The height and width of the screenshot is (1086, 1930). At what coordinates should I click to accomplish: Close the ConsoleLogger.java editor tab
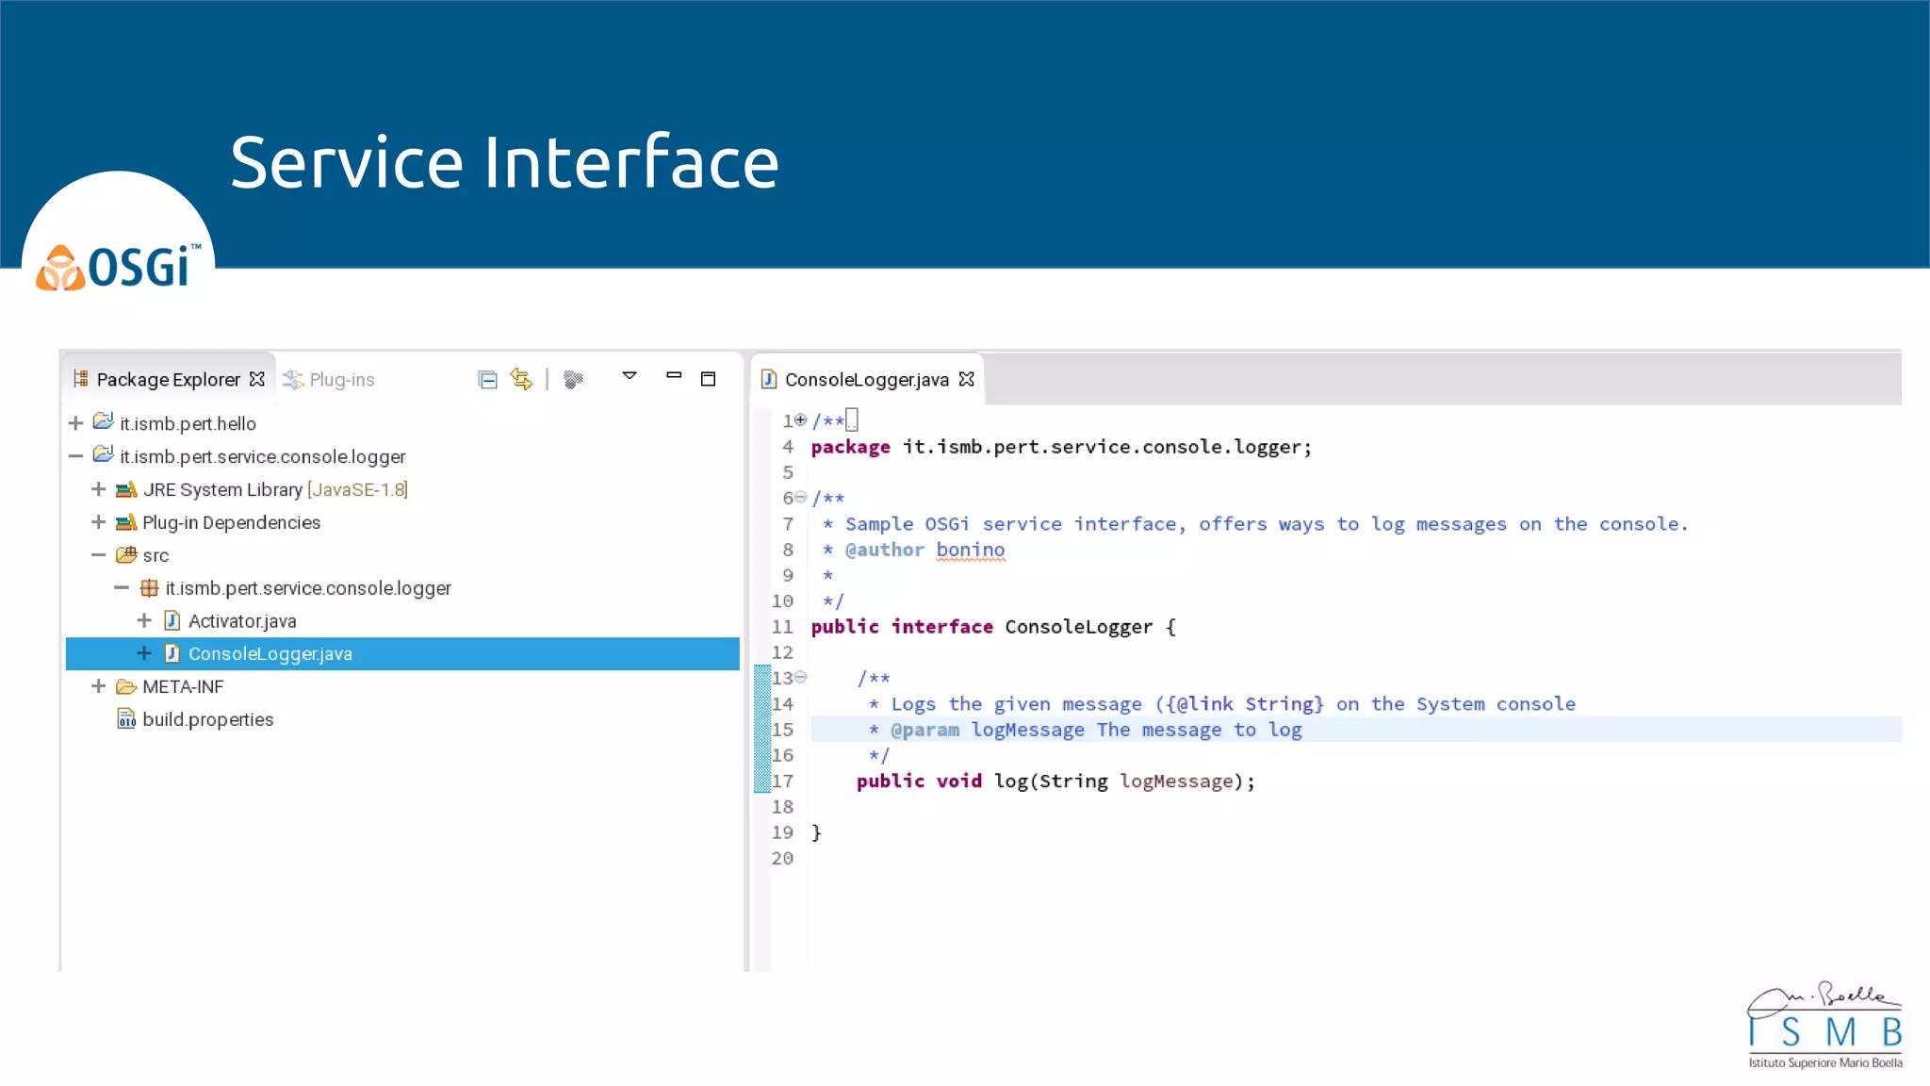point(967,379)
